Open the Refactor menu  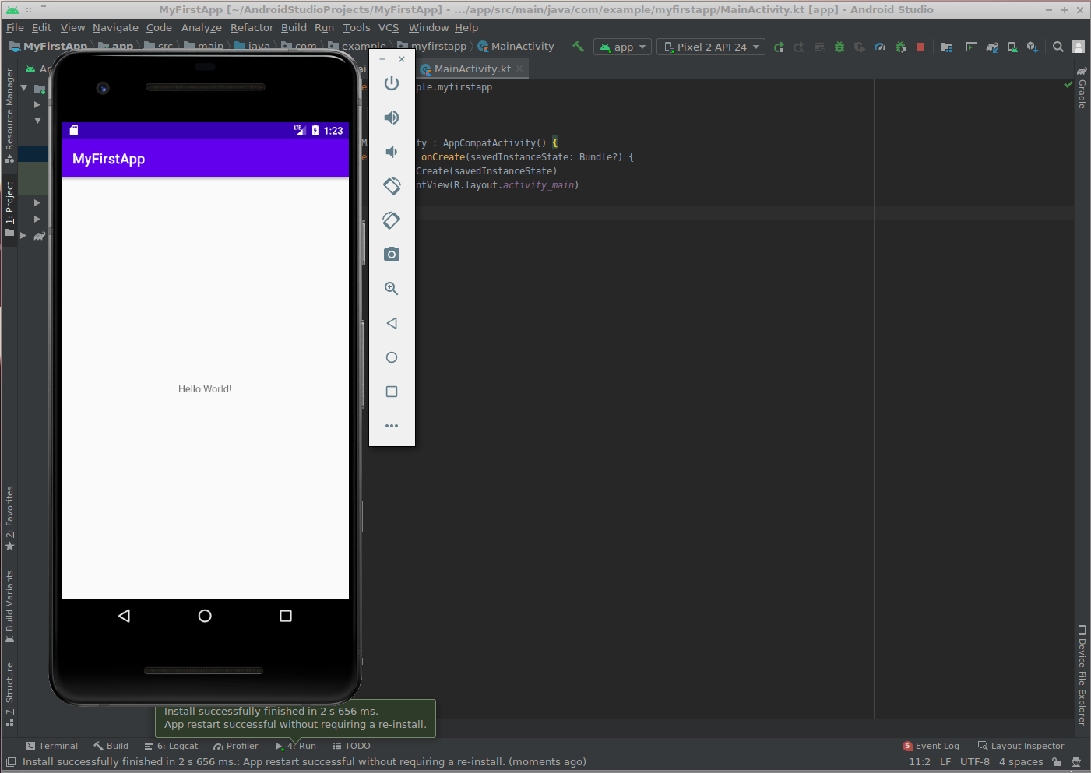click(252, 27)
